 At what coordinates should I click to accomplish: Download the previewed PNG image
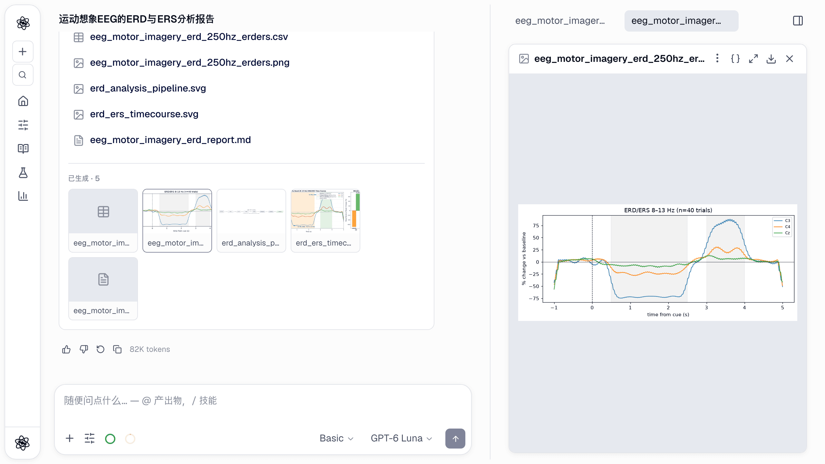tap(771, 59)
